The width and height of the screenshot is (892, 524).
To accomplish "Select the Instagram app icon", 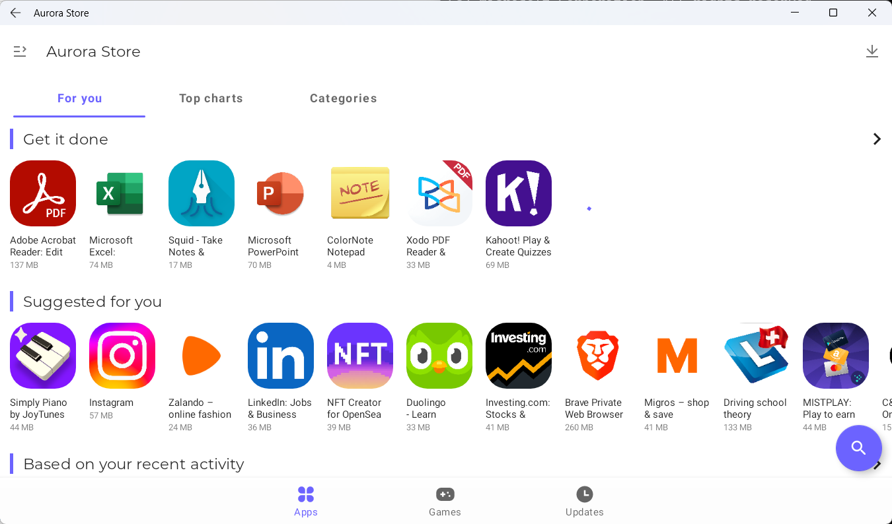I will (x=122, y=356).
